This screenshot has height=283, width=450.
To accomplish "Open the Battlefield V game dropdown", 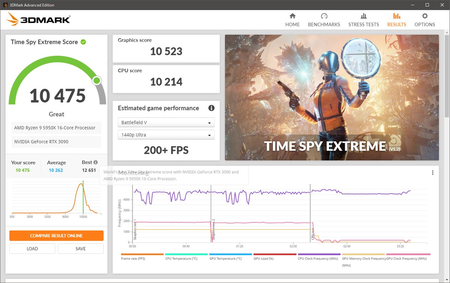I will coord(166,122).
